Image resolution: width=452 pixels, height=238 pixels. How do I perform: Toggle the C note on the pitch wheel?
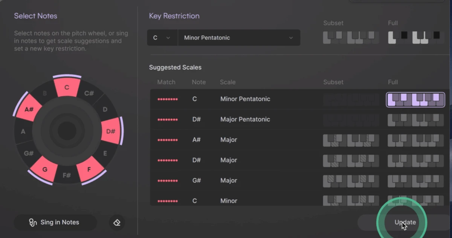[x=67, y=88]
